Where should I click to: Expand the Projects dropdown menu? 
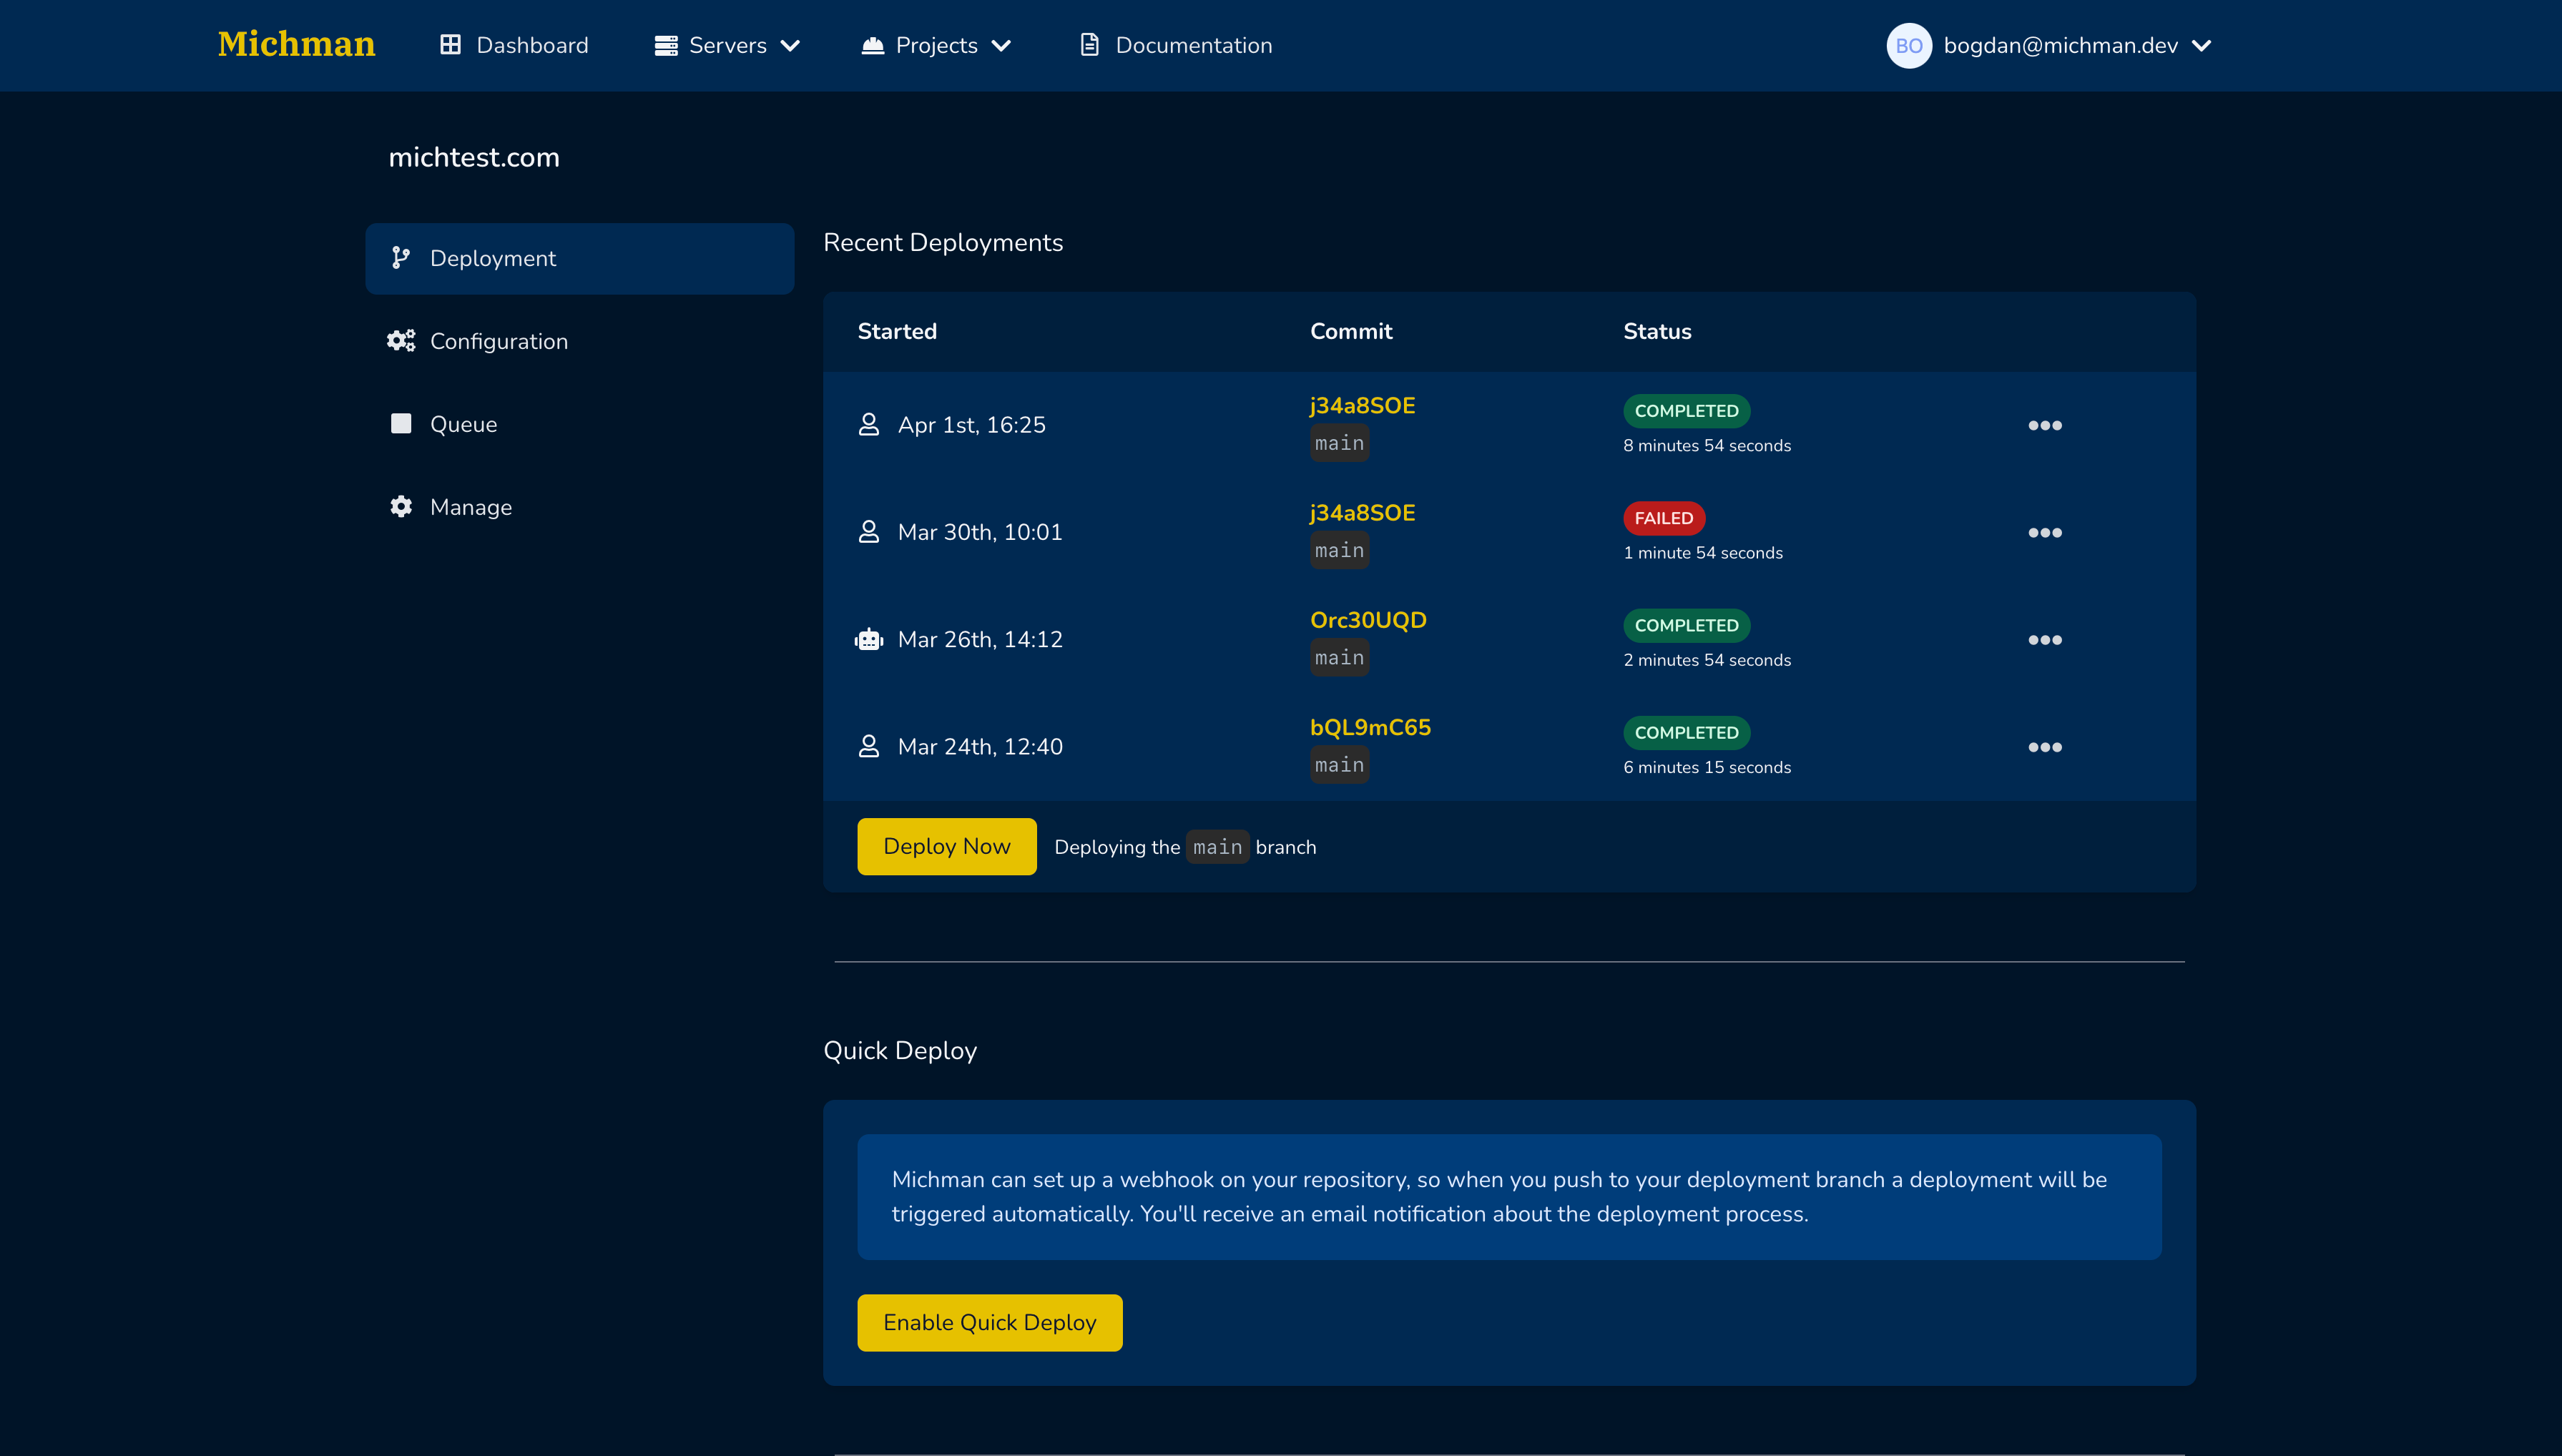[936, 45]
